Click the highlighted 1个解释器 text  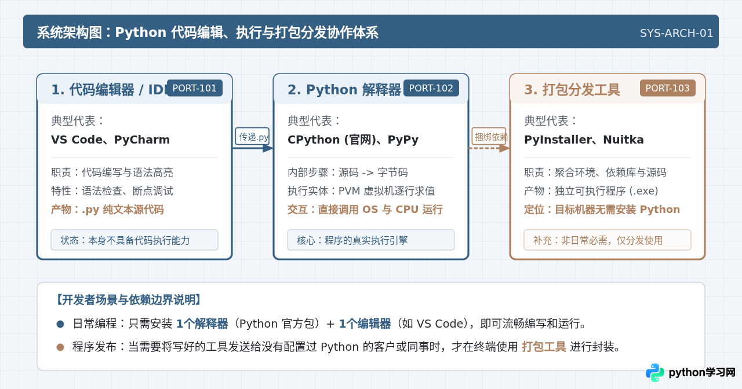(x=202, y=324)
